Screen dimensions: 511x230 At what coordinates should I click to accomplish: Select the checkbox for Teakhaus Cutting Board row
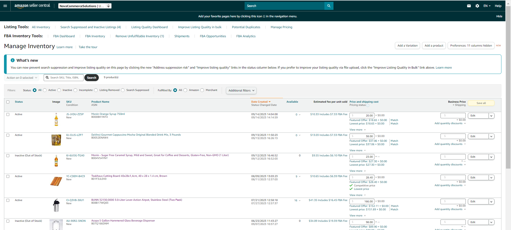coord(8,176)
